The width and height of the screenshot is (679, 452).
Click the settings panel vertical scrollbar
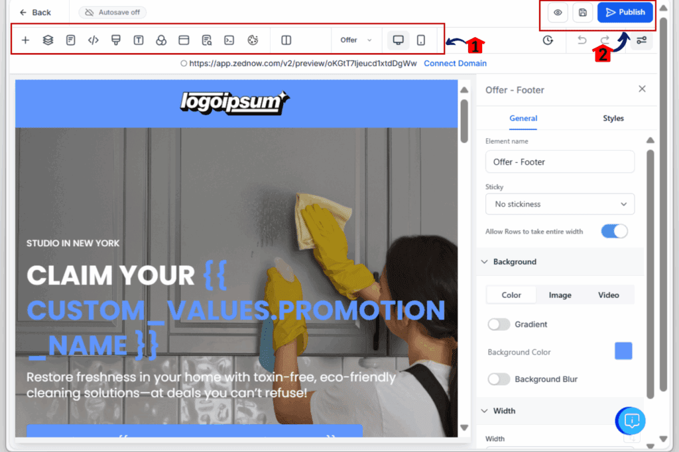tap(650, 274)
